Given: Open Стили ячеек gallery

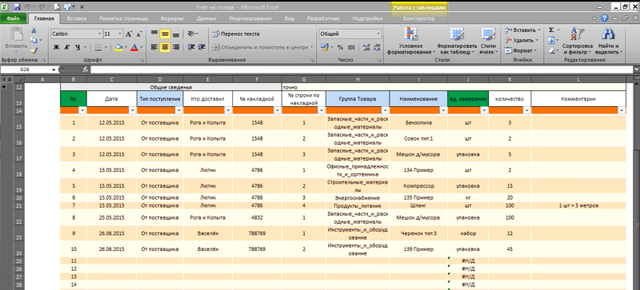Looking at the screenshot, I should 488,41.
